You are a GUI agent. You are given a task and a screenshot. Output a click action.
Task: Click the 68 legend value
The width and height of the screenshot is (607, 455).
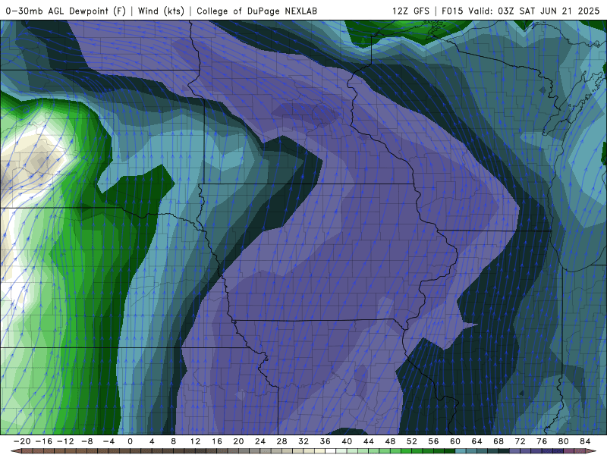pos(498,441)
